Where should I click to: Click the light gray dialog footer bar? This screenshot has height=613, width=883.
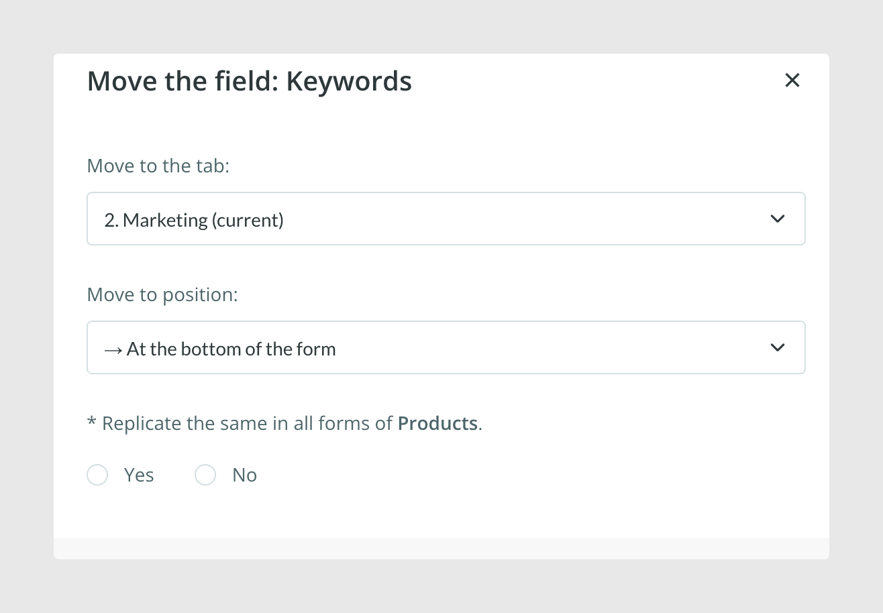pyautogui.click(x=442, y=548)
